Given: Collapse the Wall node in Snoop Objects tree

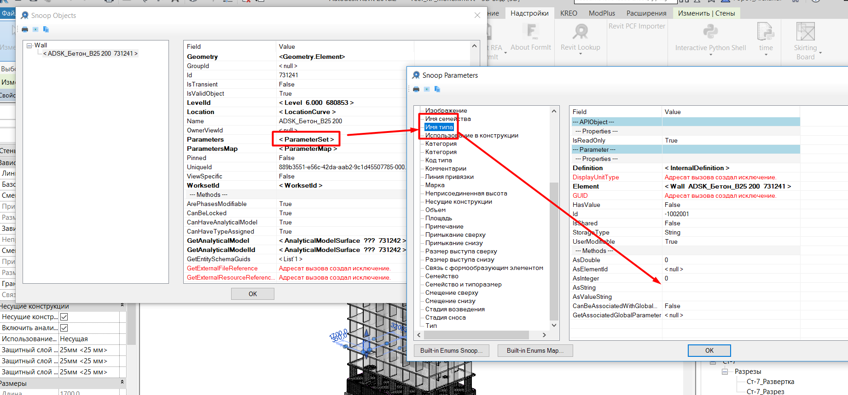Looking at the screenshot, I should coord(29,45).
